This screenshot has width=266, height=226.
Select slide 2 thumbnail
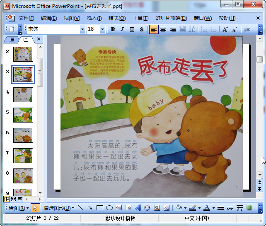click(x=23, y=54)
